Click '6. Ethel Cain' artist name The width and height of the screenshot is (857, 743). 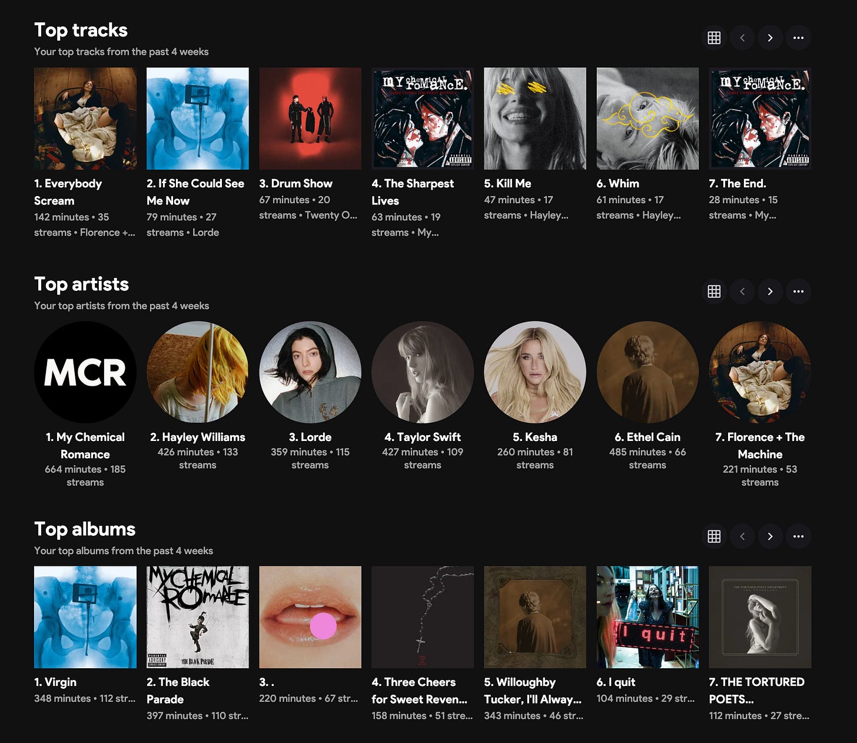[647, 437]
